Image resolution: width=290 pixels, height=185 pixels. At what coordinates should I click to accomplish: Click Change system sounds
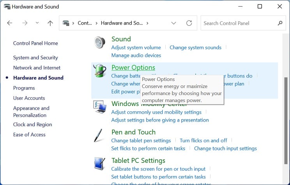[196, 48]
